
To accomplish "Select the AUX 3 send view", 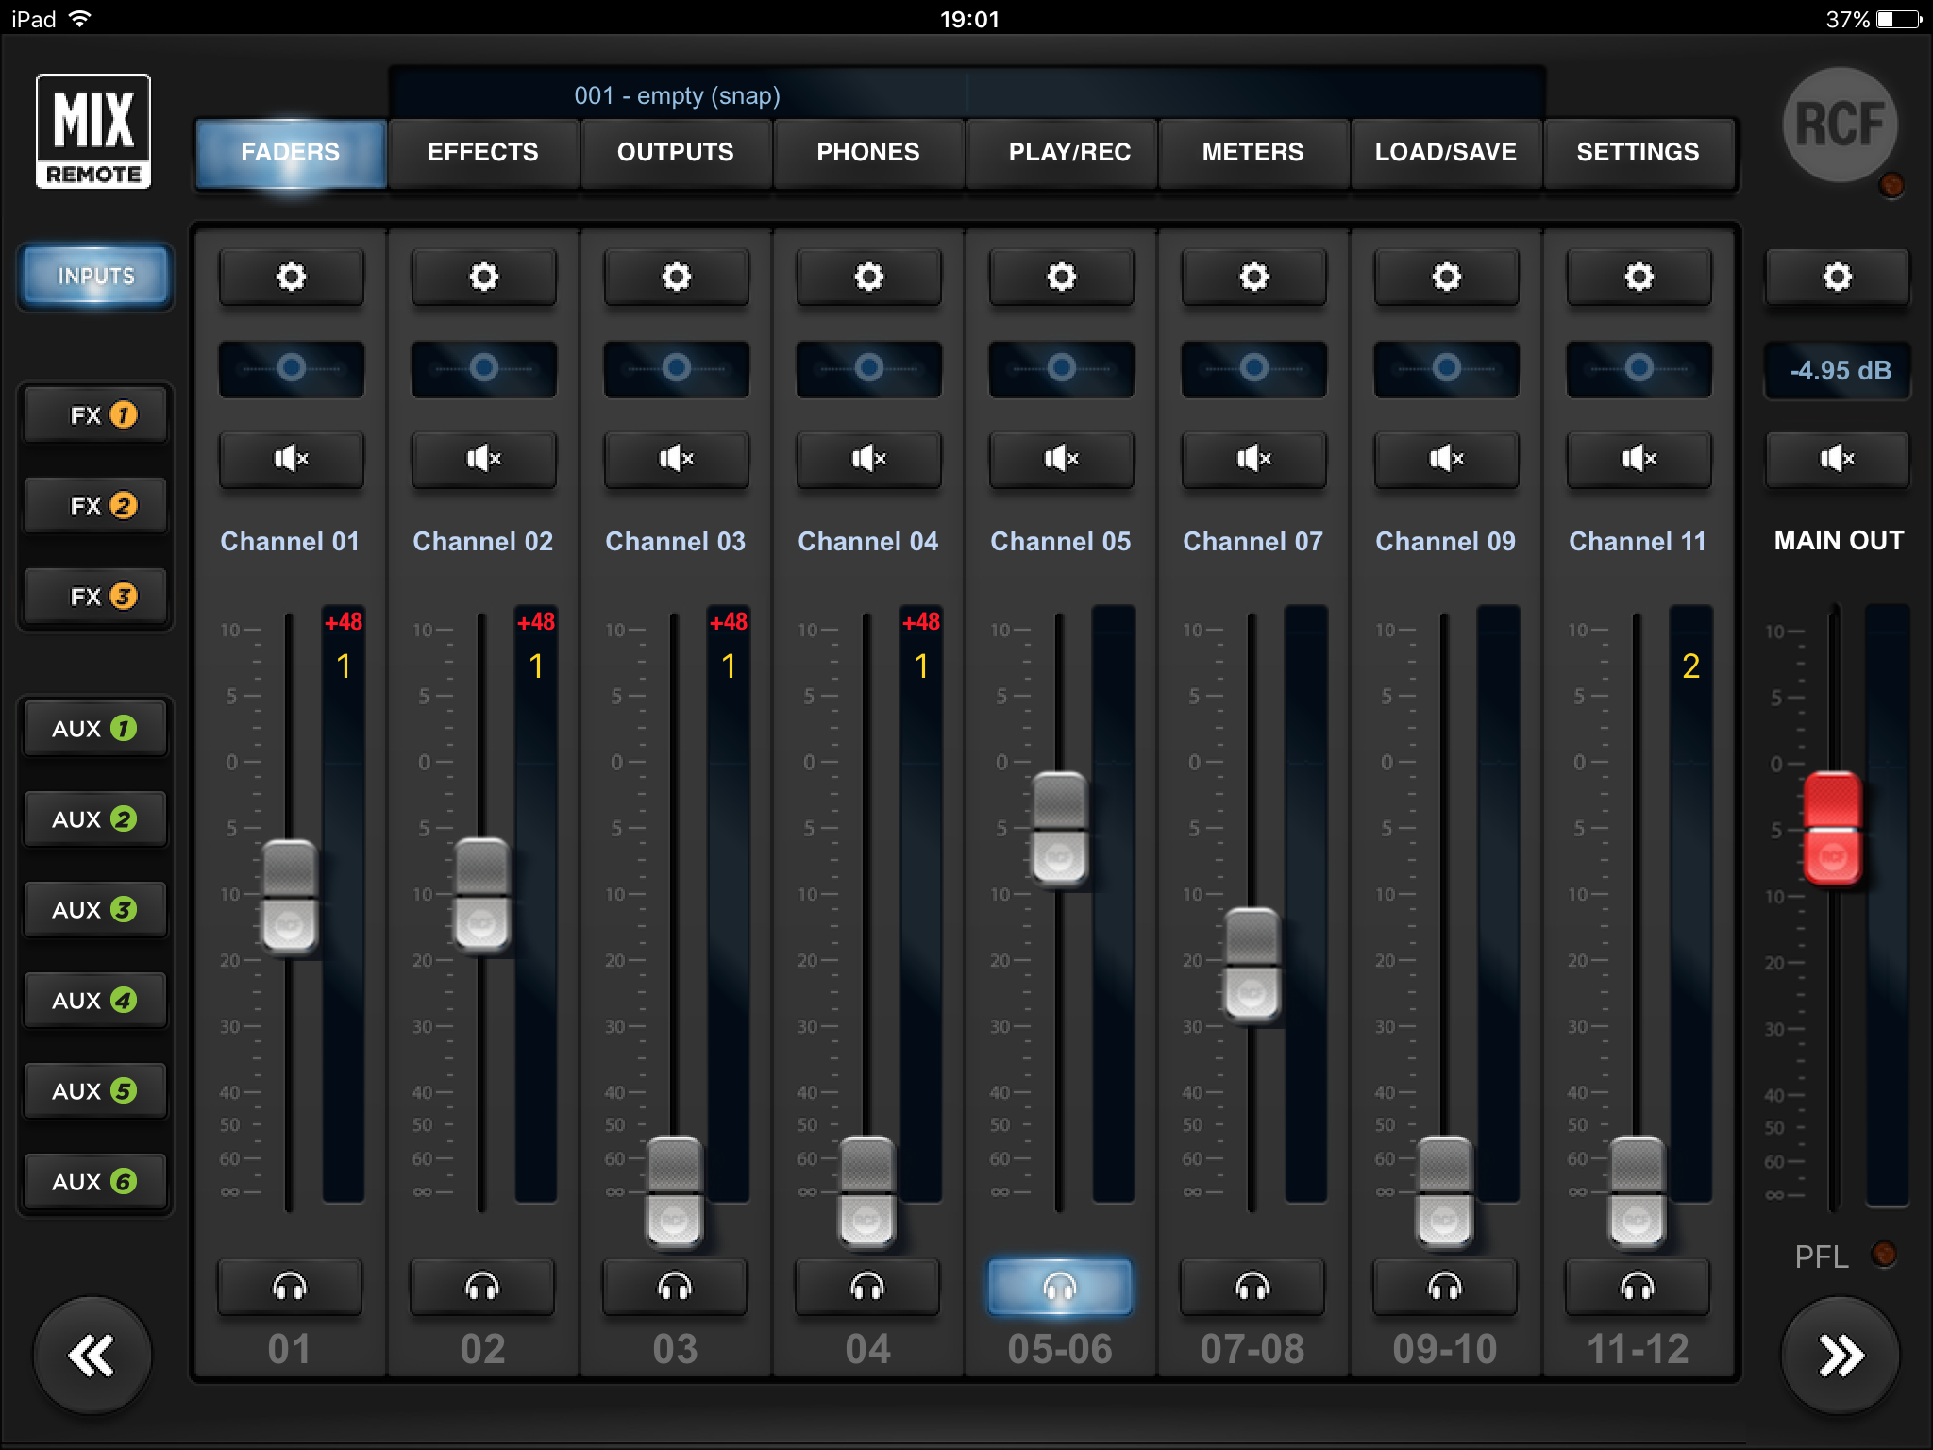I will tap(95, 910).
